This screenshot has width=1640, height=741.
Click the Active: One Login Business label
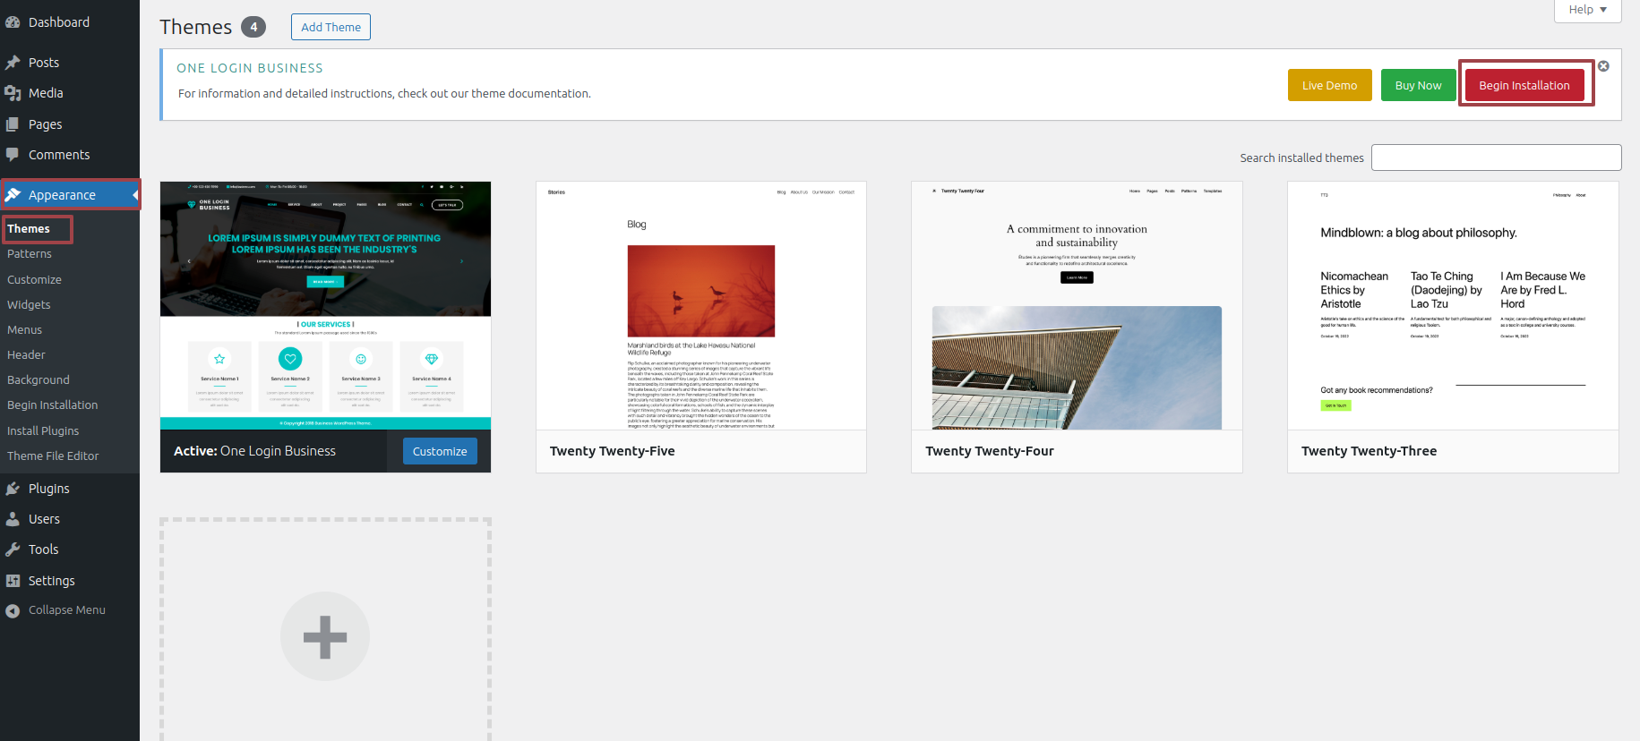coord(254,451)
